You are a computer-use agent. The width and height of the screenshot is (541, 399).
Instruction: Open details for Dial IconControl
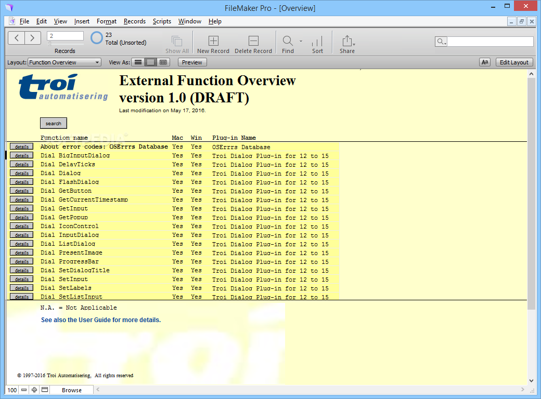(x=22, y=227)
